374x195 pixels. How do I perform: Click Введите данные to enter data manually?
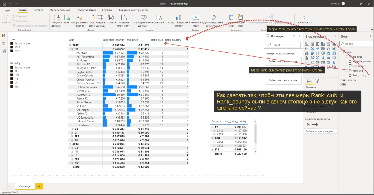101,21
